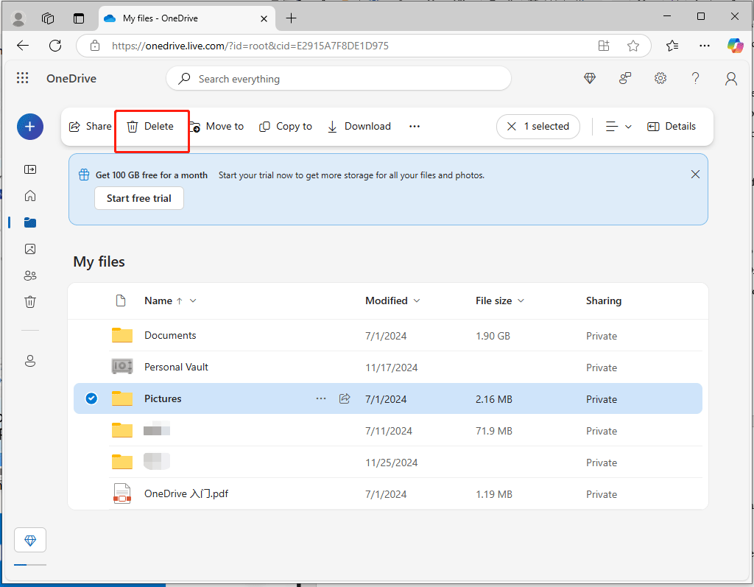This screenshot has width=754, height=587.
Task: Open browser Settings and more ellipsis
Action: pyautogui.click(x=705, y=46)
